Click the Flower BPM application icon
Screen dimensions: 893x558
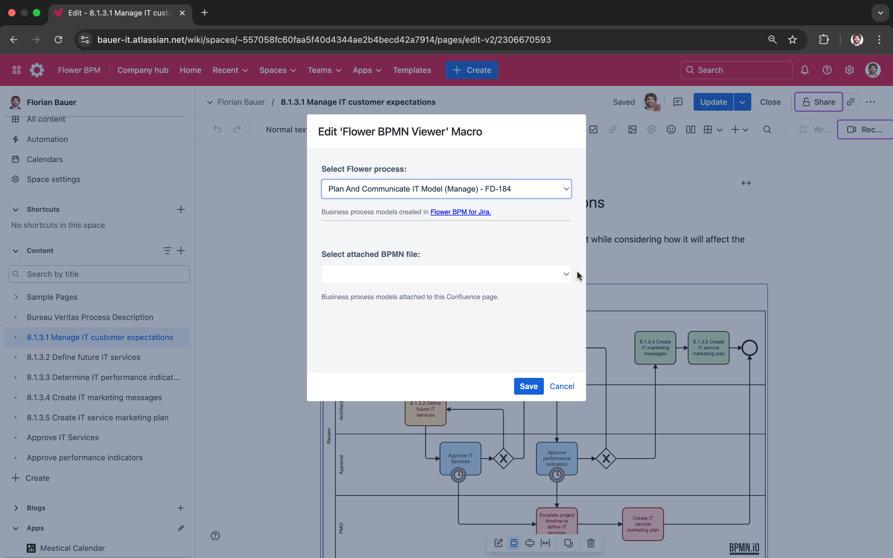(37, 70)
